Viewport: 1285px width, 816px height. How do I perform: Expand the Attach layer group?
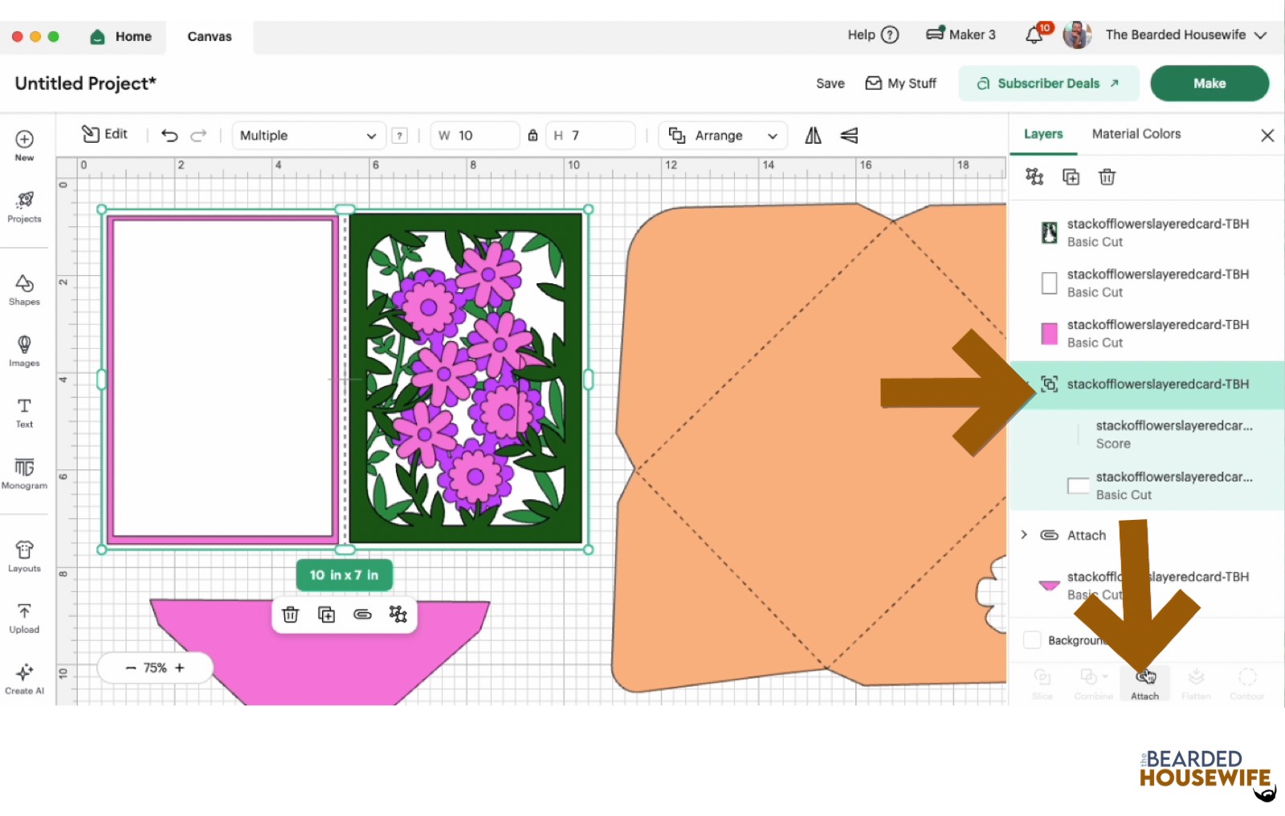click(1024, 535)
